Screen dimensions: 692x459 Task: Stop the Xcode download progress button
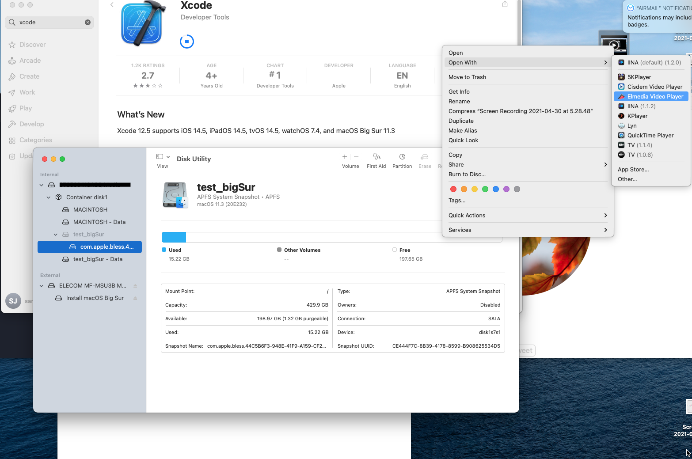(x=186, y=42)
